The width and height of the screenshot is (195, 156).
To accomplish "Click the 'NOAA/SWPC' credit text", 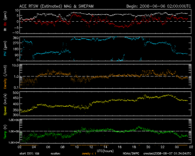I will (x=131, y=154).
